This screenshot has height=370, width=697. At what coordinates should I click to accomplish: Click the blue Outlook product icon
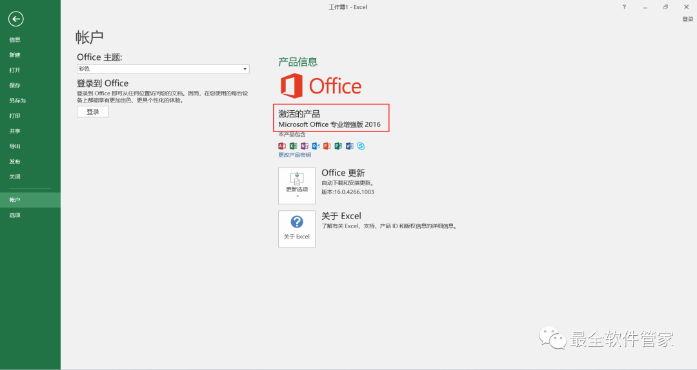click(x=316, y=146)
